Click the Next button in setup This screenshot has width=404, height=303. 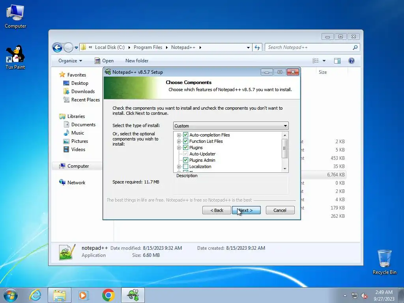coord(246,210)
